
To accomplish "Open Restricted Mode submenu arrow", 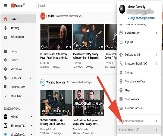I will click(x=156, y=130).
